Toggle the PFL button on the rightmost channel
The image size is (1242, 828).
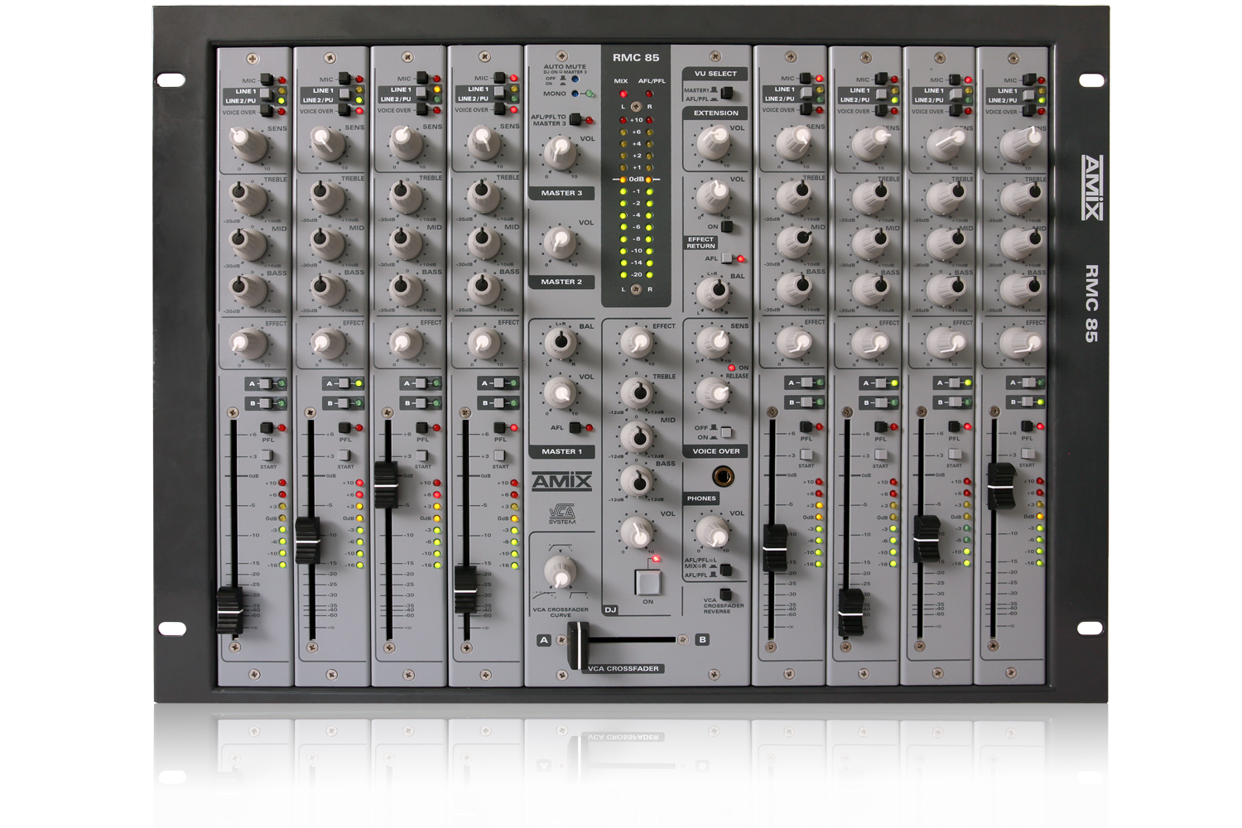click(1028, 426)
